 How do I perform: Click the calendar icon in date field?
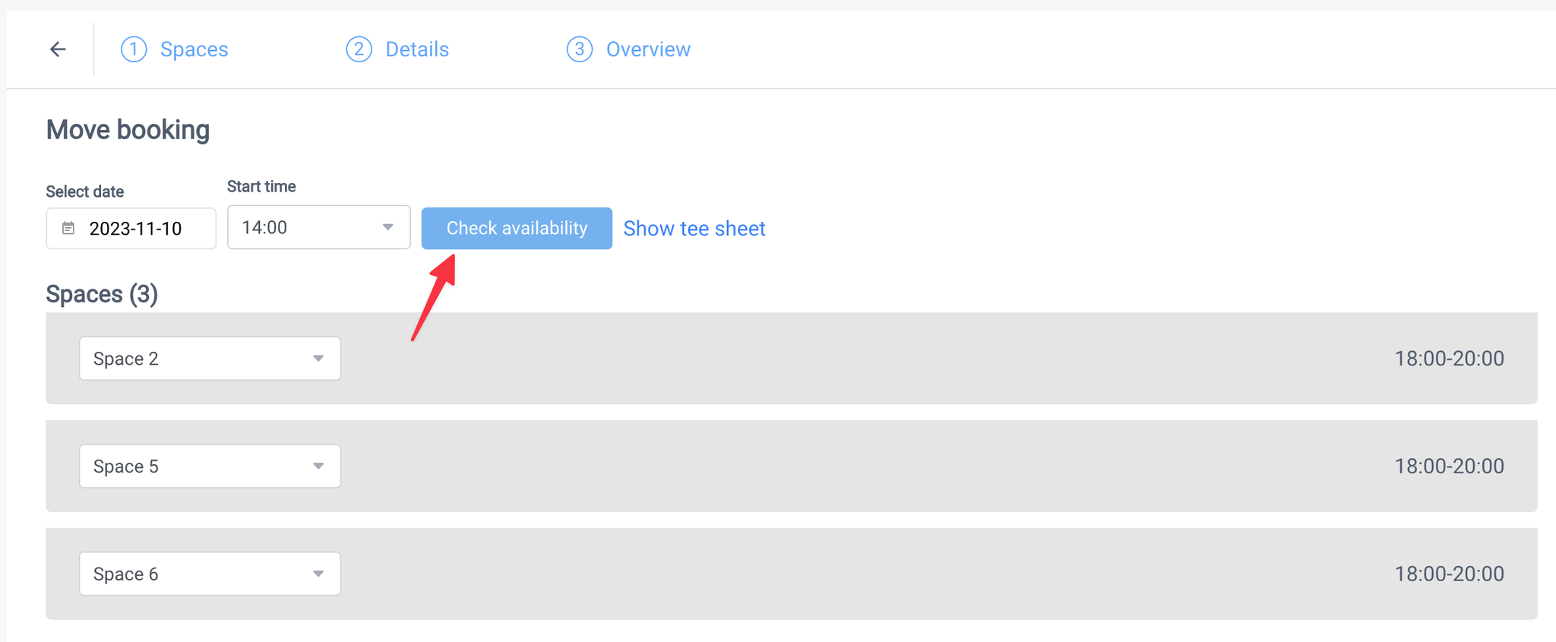tap(68, 228)
